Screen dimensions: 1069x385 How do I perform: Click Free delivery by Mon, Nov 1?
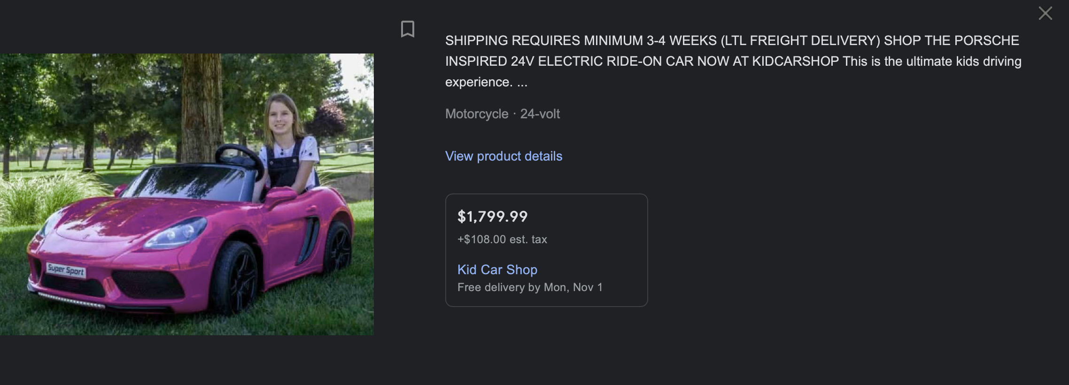(x=529, y=287)
